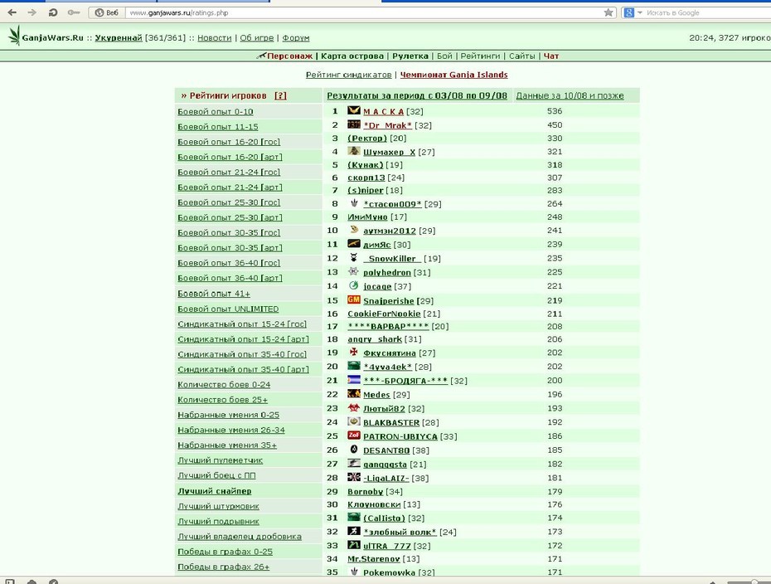Open the 'Укуренная' character link
The height and width of the screenshot is (584, 771).
pos(119,38)
